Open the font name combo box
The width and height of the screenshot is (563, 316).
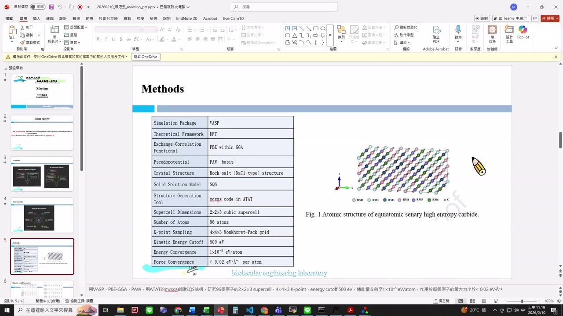pyautogui.click(x=119, y=29)
